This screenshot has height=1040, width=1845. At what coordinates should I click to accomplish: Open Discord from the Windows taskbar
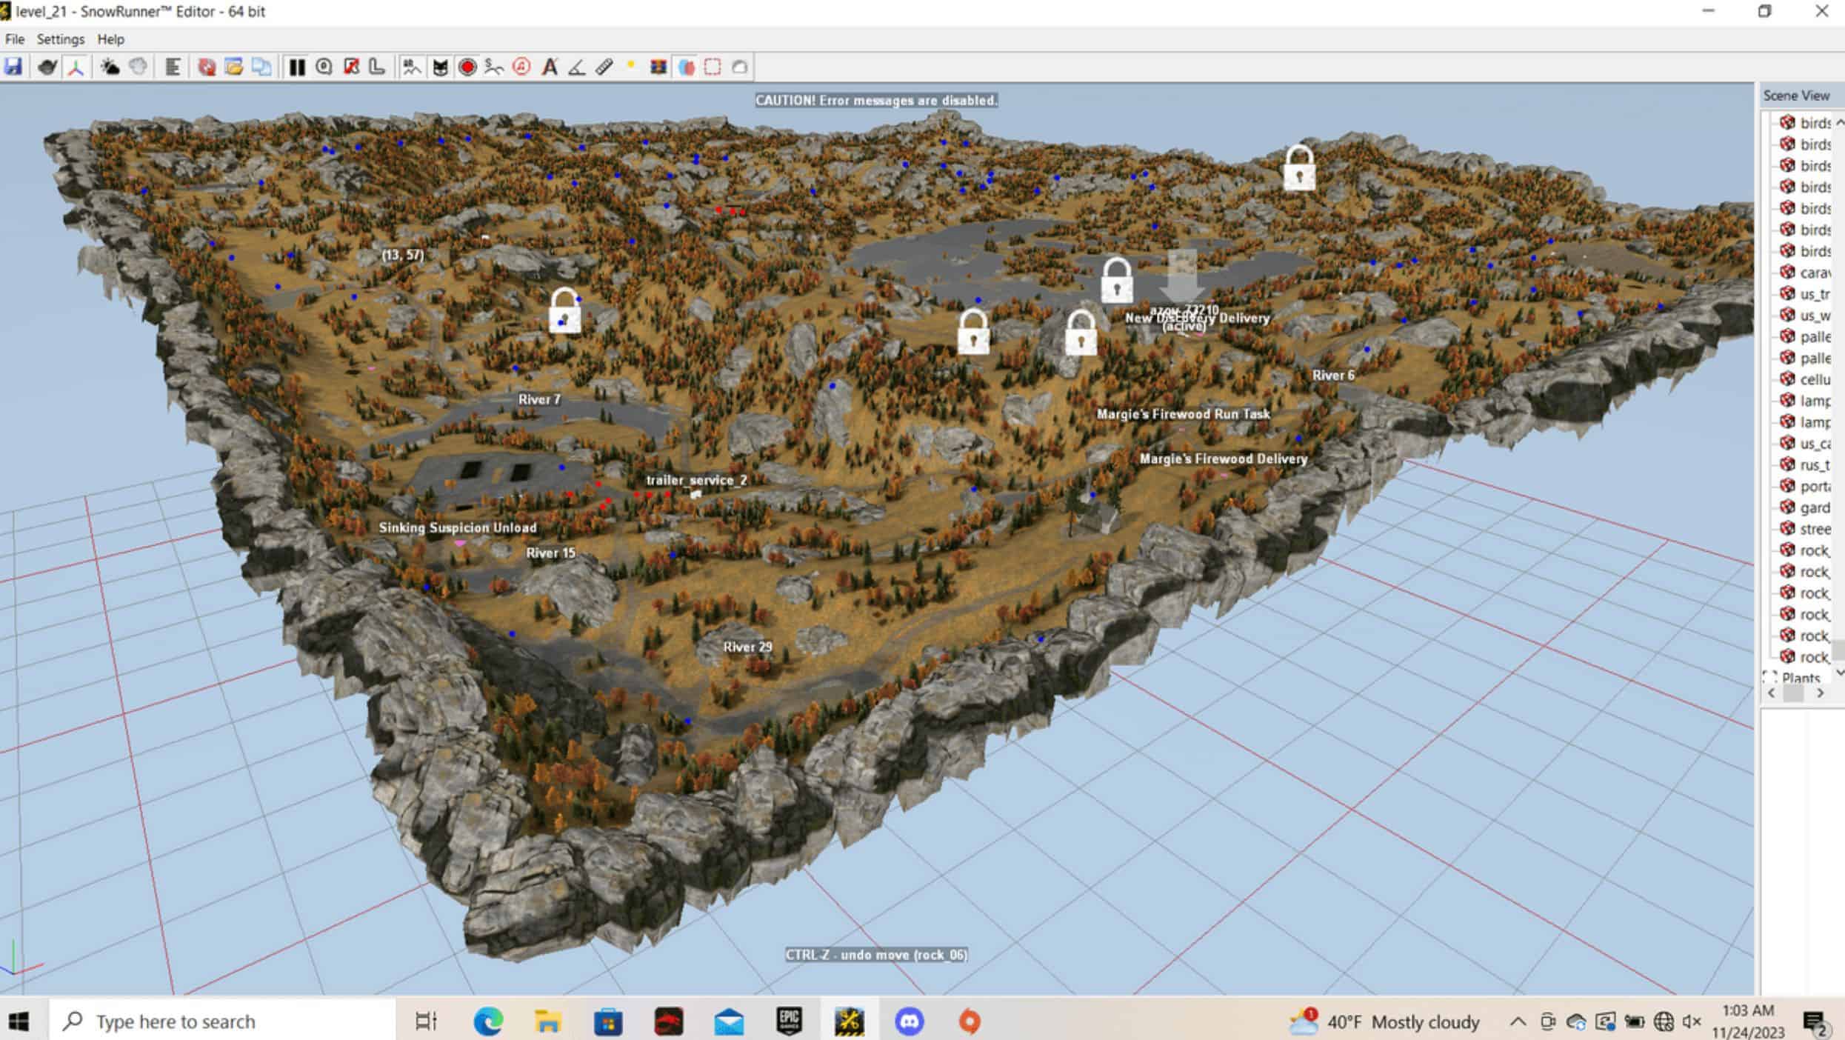909,1021
